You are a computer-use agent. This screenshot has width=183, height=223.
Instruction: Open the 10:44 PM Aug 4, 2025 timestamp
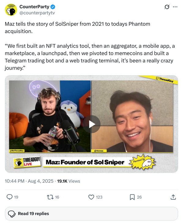point(29,181)
